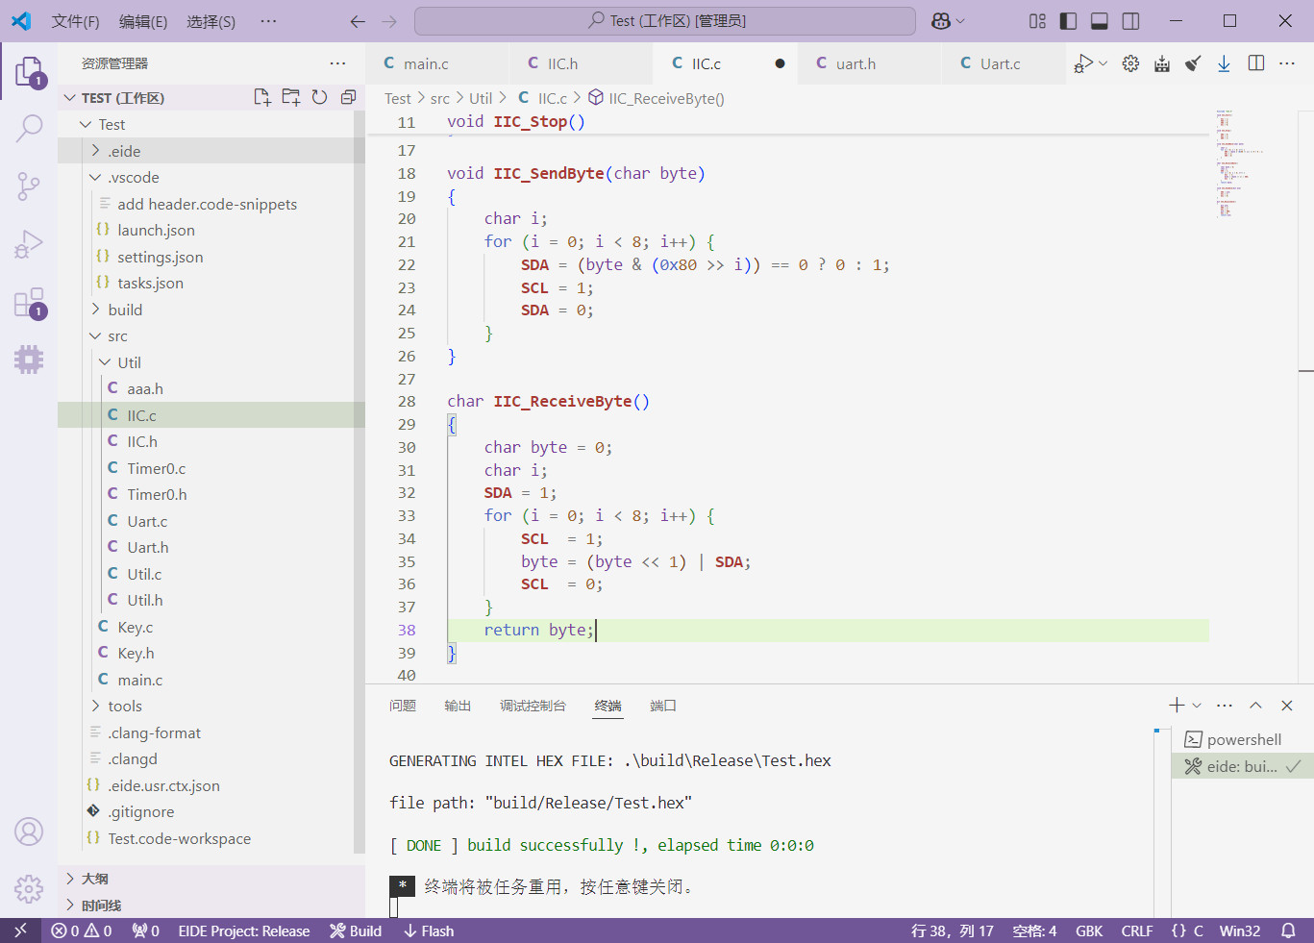Click EIDE Project: Release in status bar
The height and width of the screenshot is (943, 1314).
244,931
